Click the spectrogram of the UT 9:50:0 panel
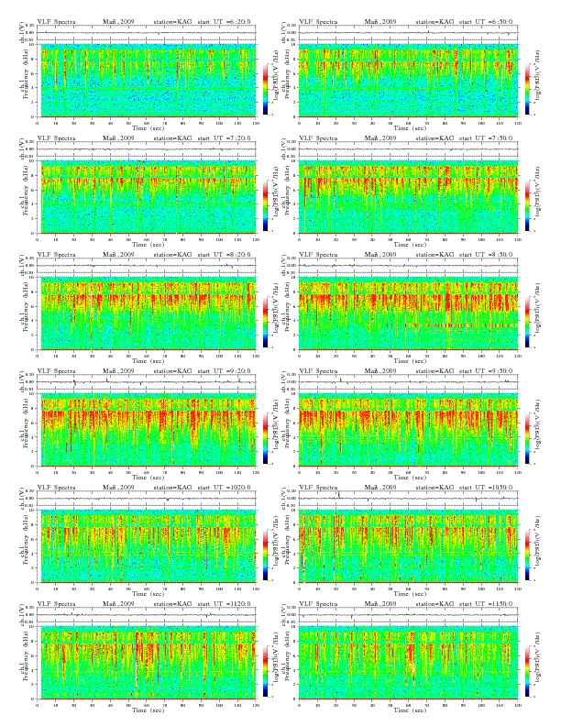The image size is (561, 726). [x=409, y=430]
